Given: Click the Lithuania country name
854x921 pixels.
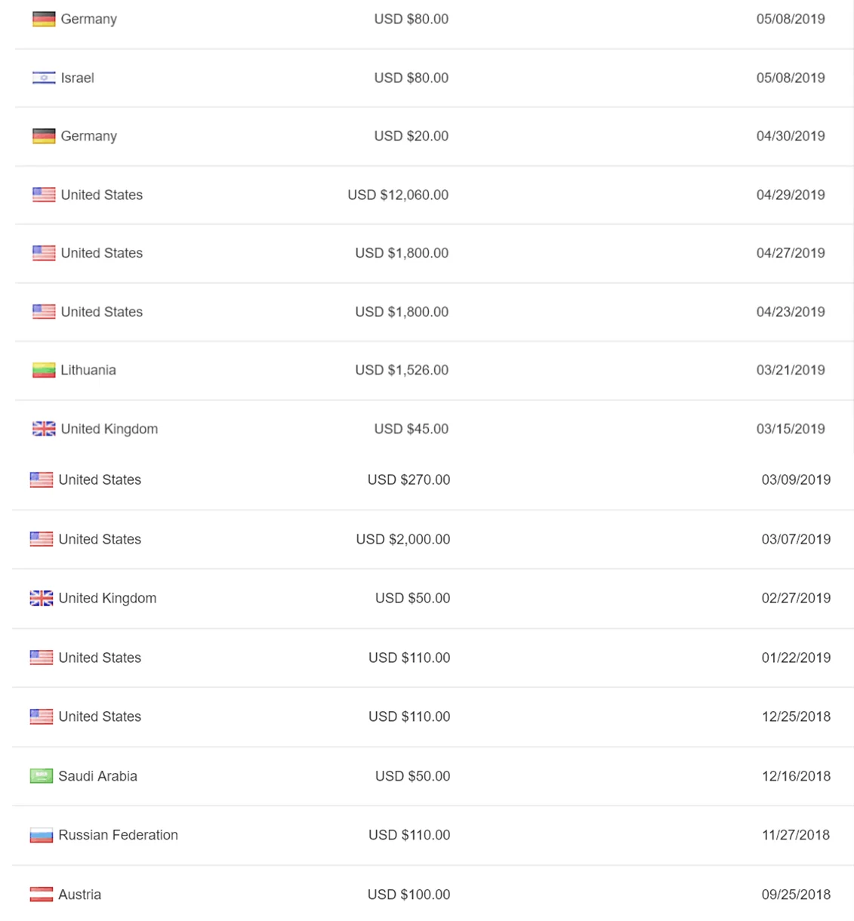Looking at the screenshot, I should 88,370.
